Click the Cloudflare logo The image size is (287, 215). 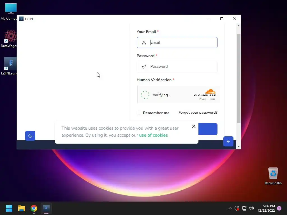205,93
